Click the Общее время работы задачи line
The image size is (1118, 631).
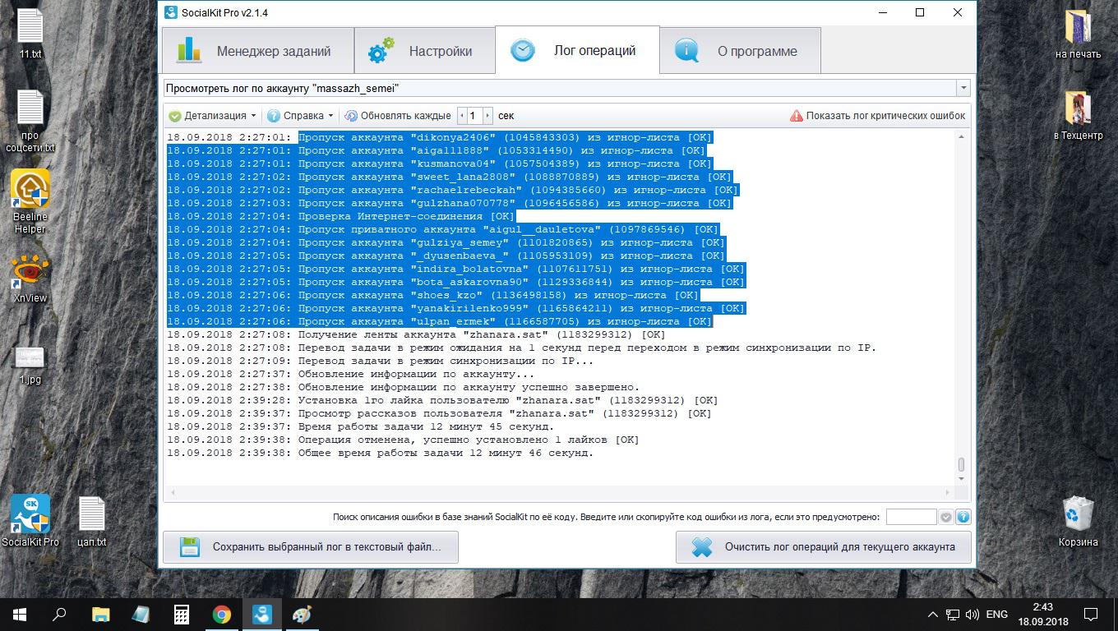pos(381,453)
